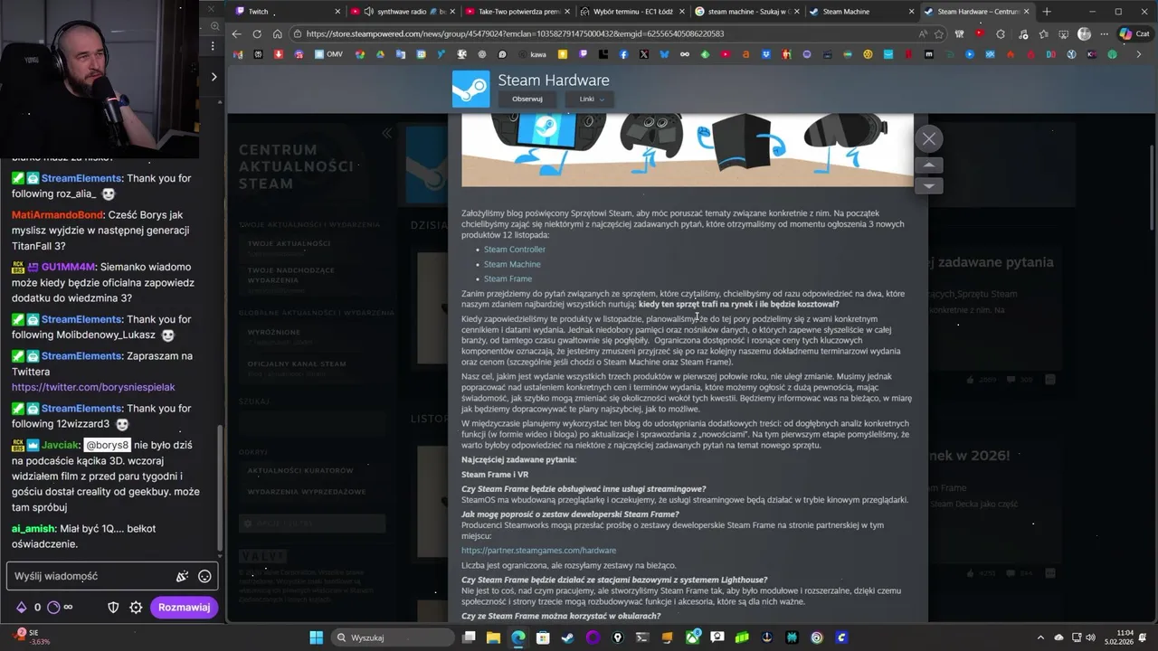Click the taskbar Wyszukaj search box
This screenshot has height=651, width=1158.
point(391,637)
